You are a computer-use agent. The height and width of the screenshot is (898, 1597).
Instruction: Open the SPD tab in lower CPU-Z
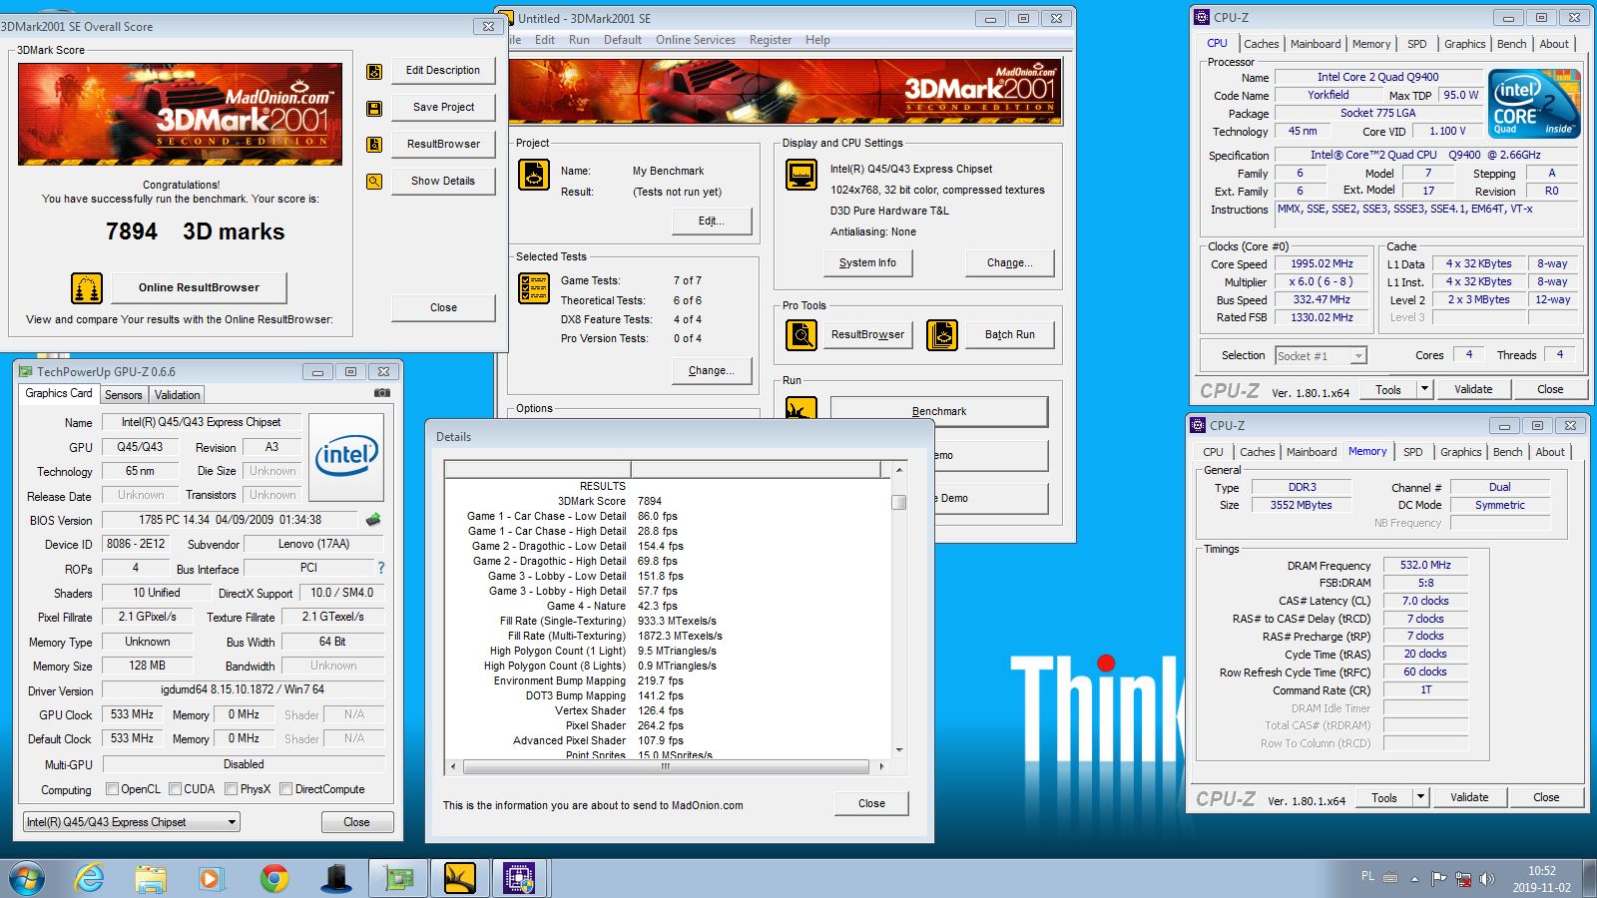(x=1413, y=452)
